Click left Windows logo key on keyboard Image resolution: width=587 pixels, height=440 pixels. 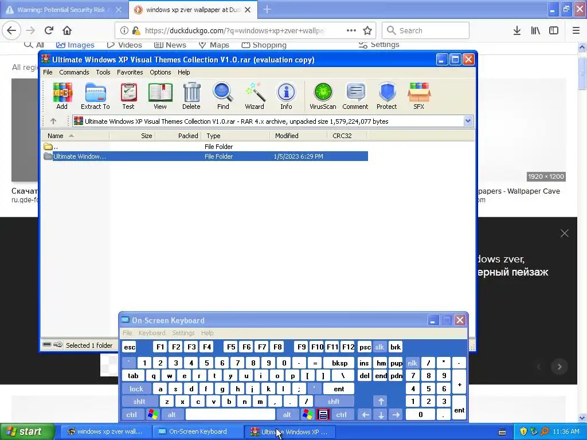tap(152, 415)
